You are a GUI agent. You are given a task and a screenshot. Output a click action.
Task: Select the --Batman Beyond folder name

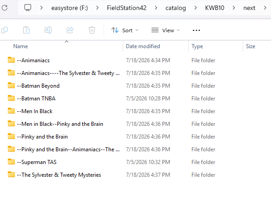click(38, 86)
